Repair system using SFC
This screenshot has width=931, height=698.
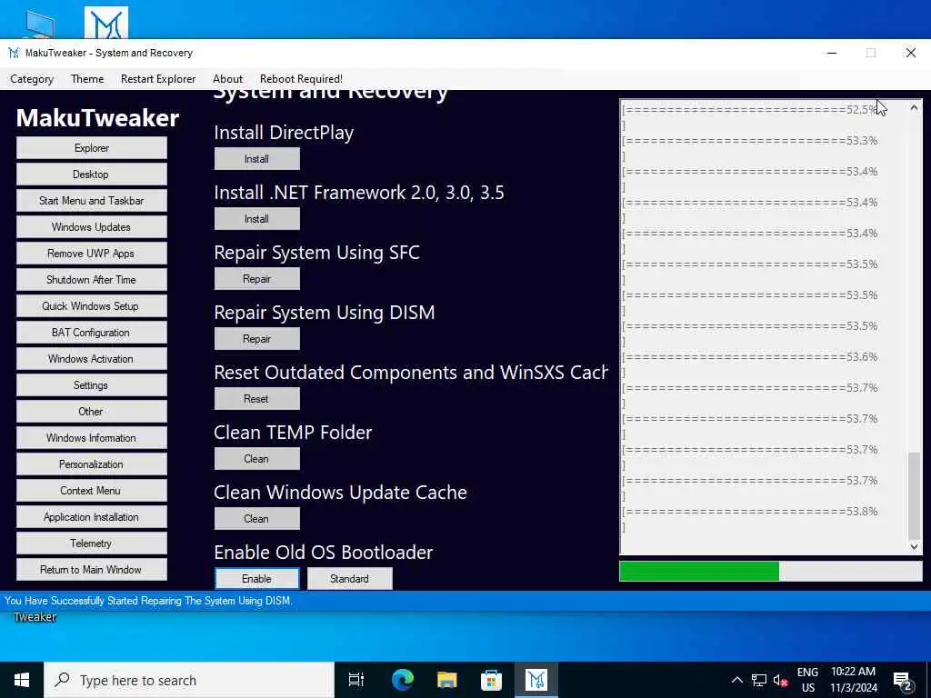tap(256, 279)
